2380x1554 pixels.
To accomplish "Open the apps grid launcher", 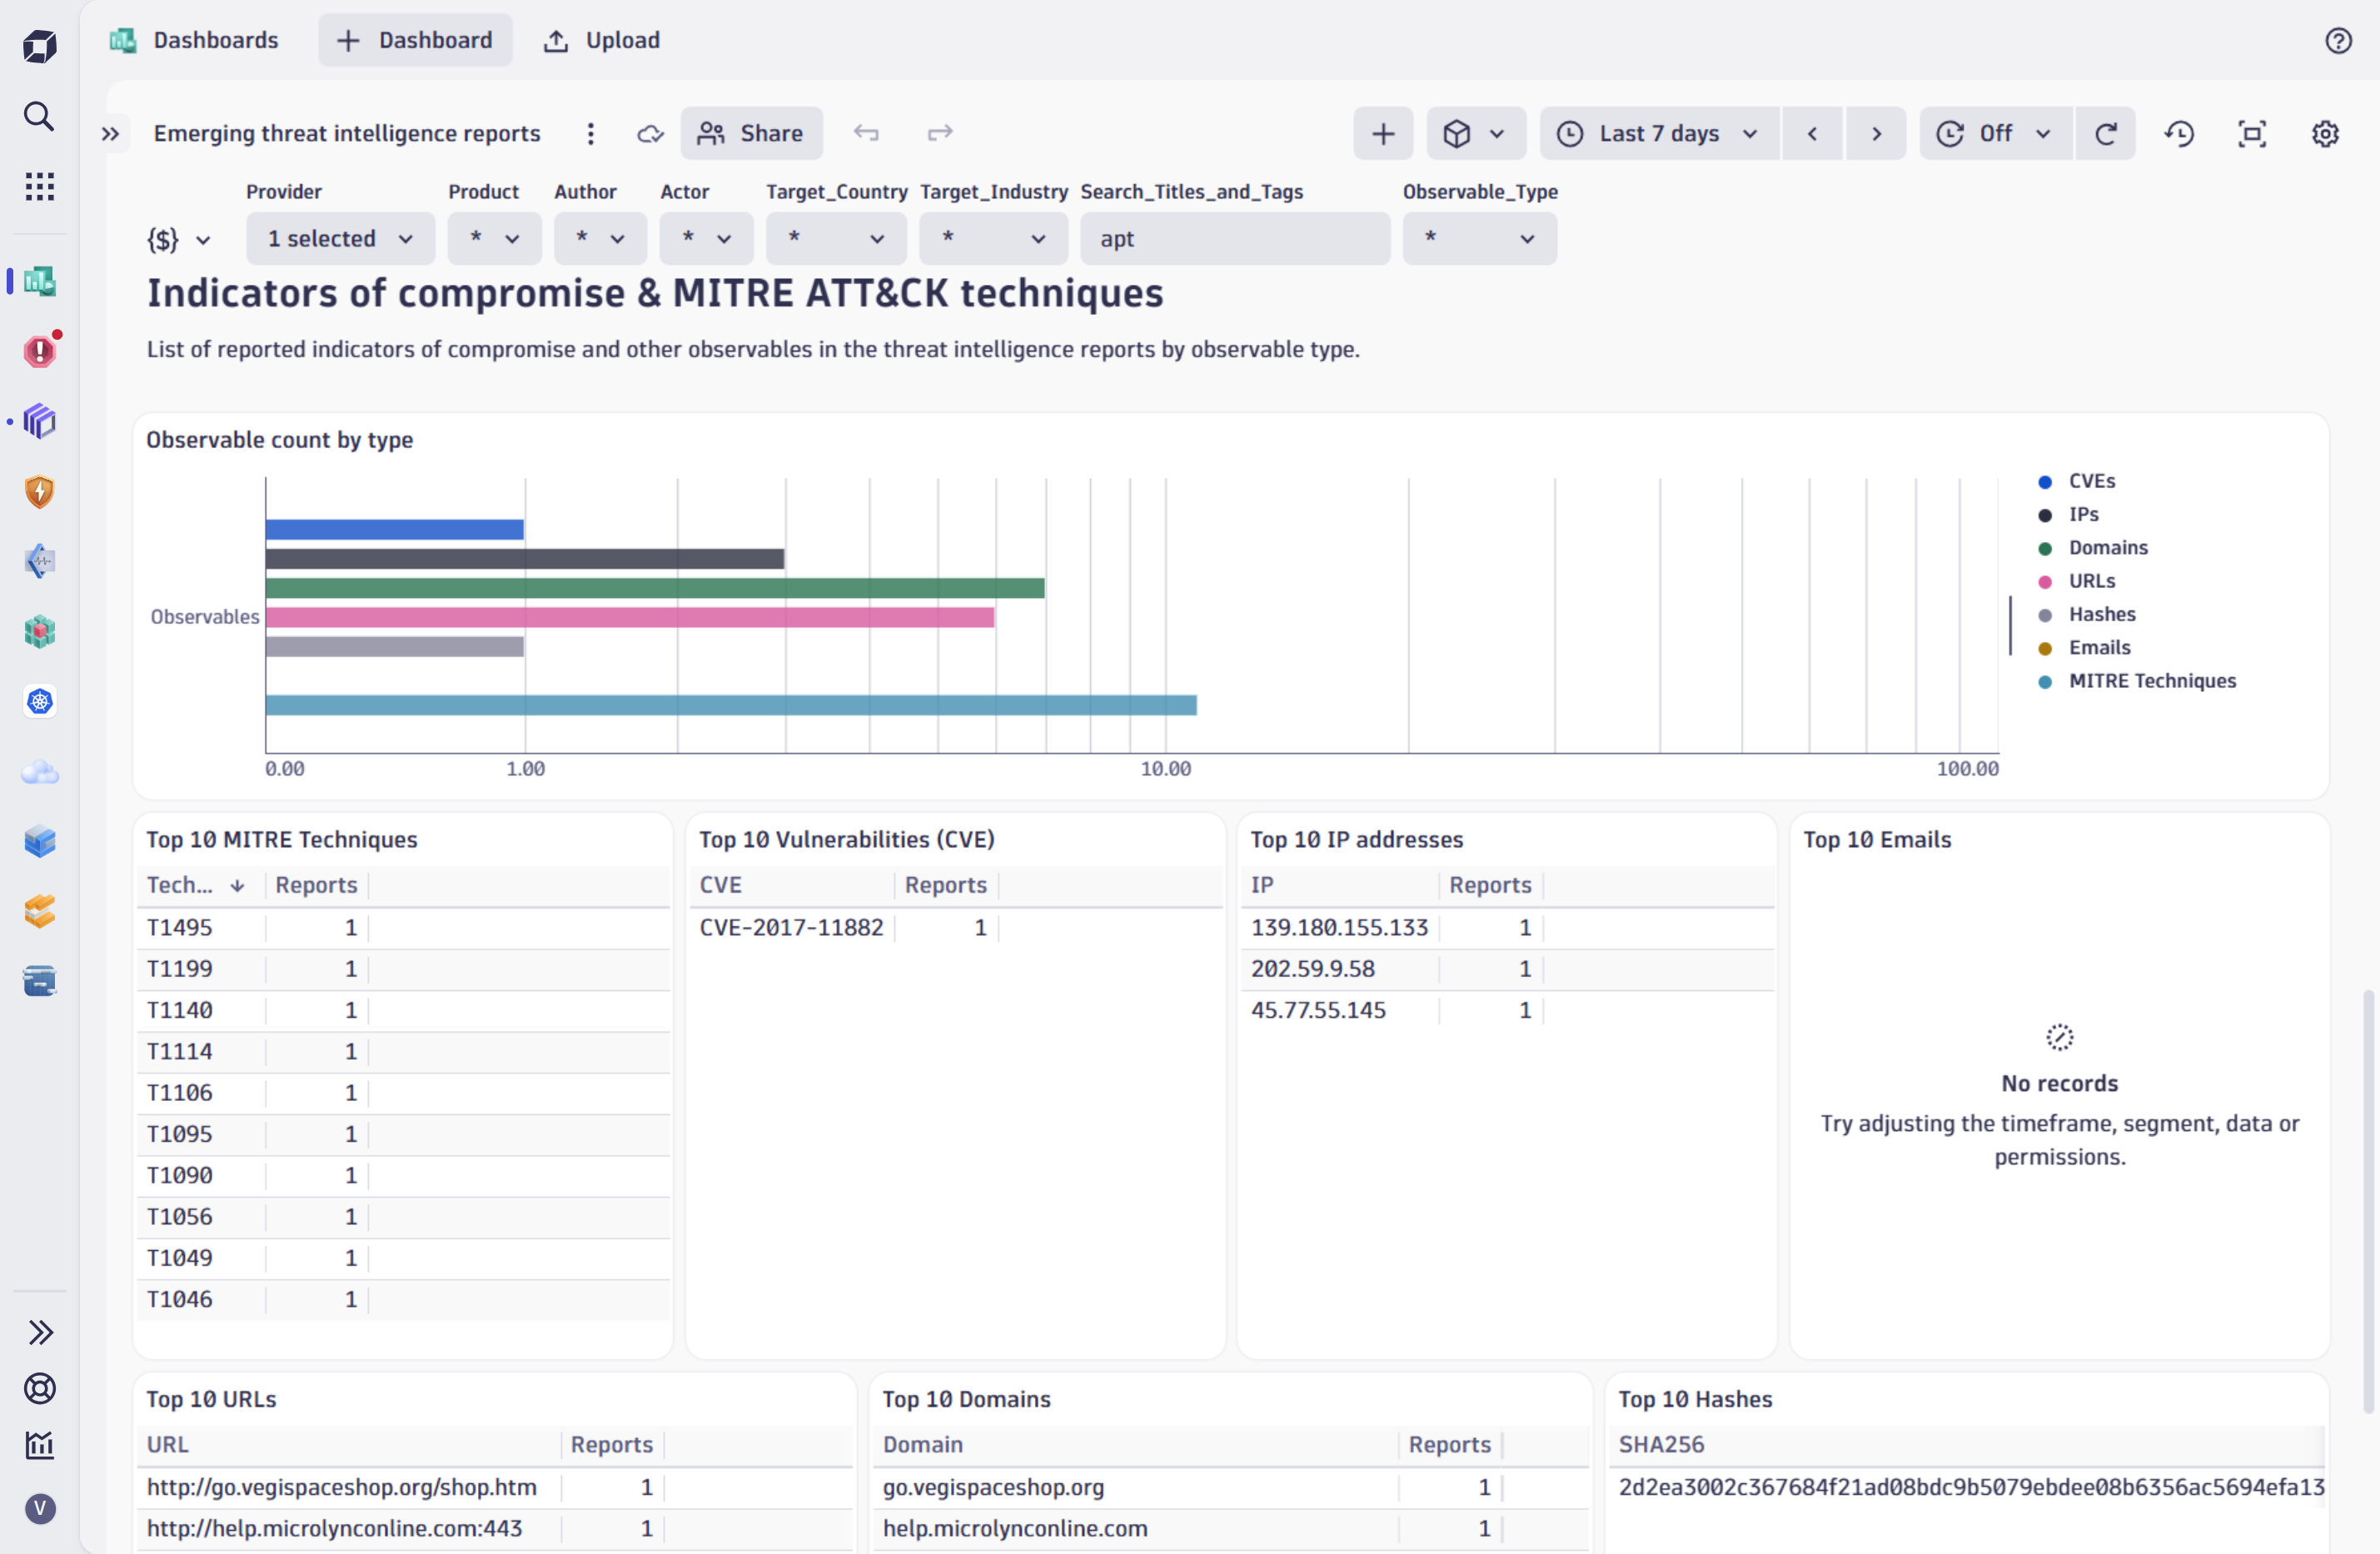I will click(x=39, y=186).
